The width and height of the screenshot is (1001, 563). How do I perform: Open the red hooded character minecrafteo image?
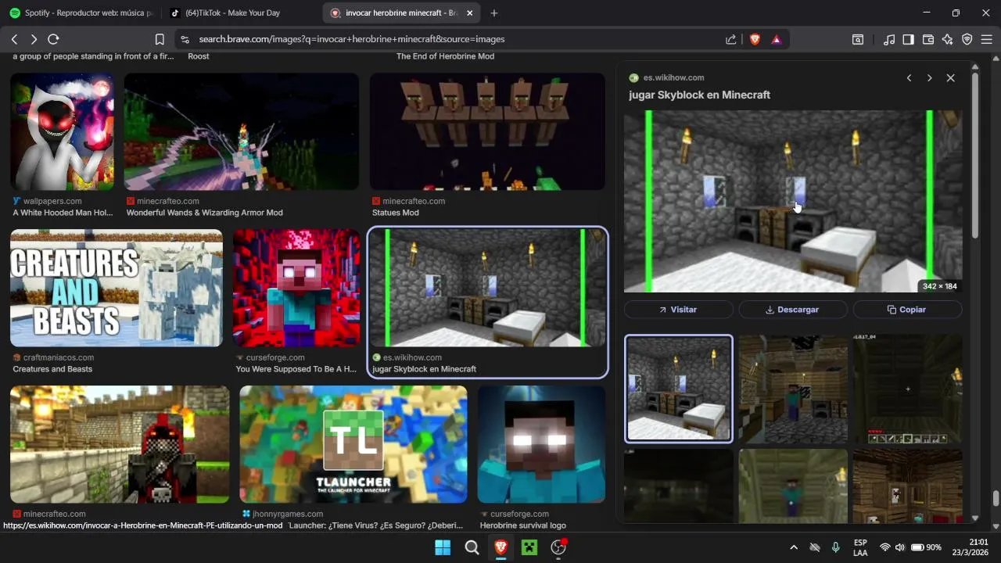pos(120,444)
